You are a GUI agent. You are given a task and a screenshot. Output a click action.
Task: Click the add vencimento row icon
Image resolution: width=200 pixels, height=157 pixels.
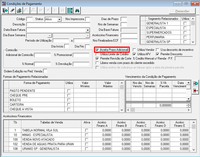[x=195, y=84]
